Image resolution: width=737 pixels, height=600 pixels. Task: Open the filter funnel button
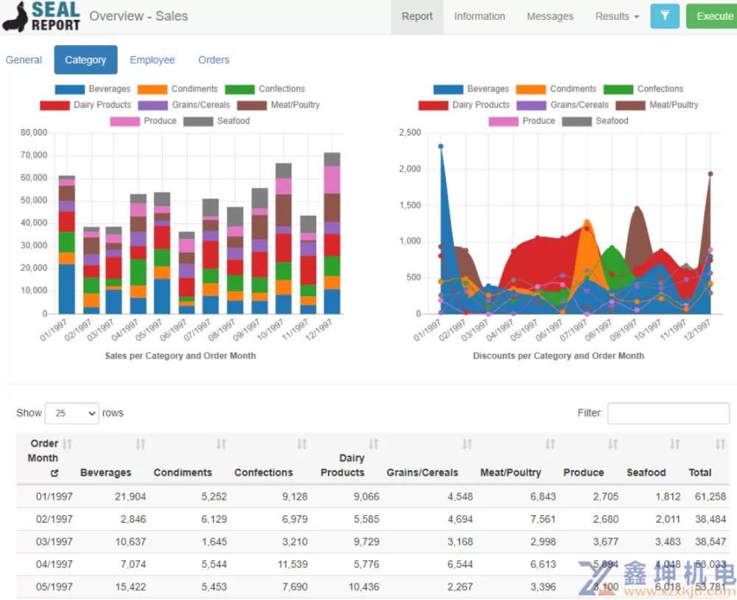pos(665,16)
